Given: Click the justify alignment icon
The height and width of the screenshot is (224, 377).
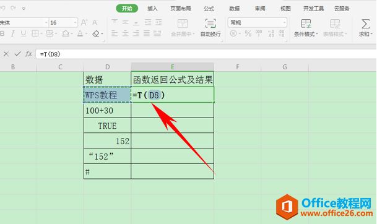Looking at the screenshot, I should (x=147, y=33).
